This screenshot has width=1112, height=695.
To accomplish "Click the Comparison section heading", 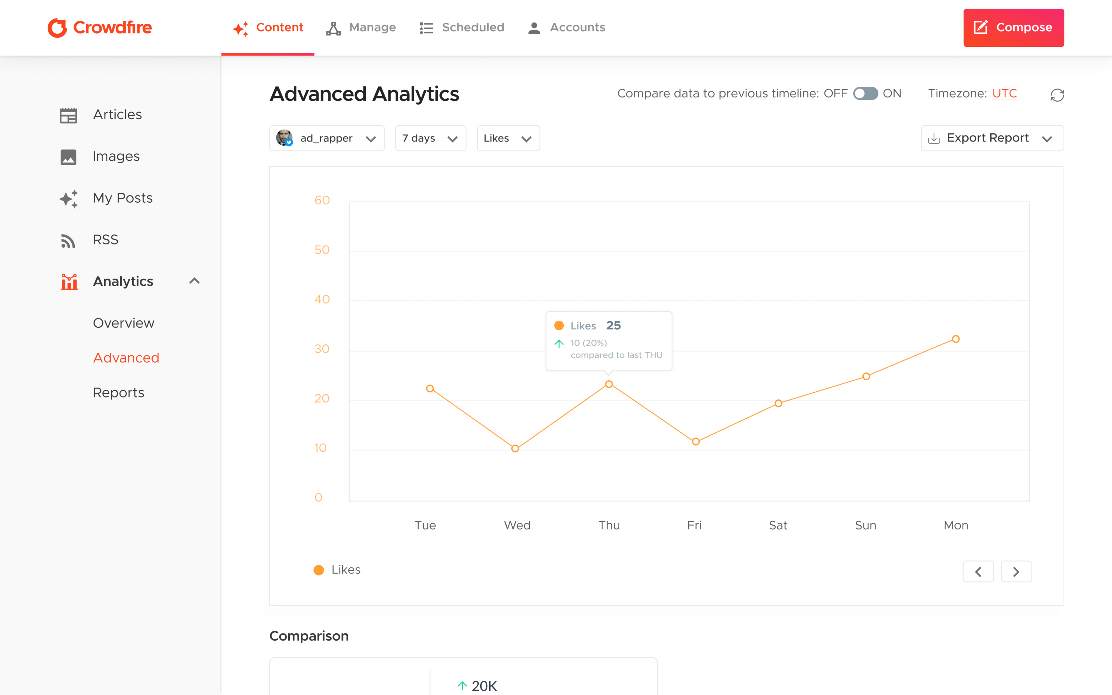I will (309, 636).
